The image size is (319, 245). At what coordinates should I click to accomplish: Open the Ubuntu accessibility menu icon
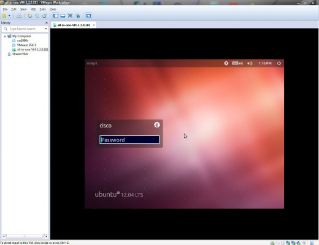226,63
